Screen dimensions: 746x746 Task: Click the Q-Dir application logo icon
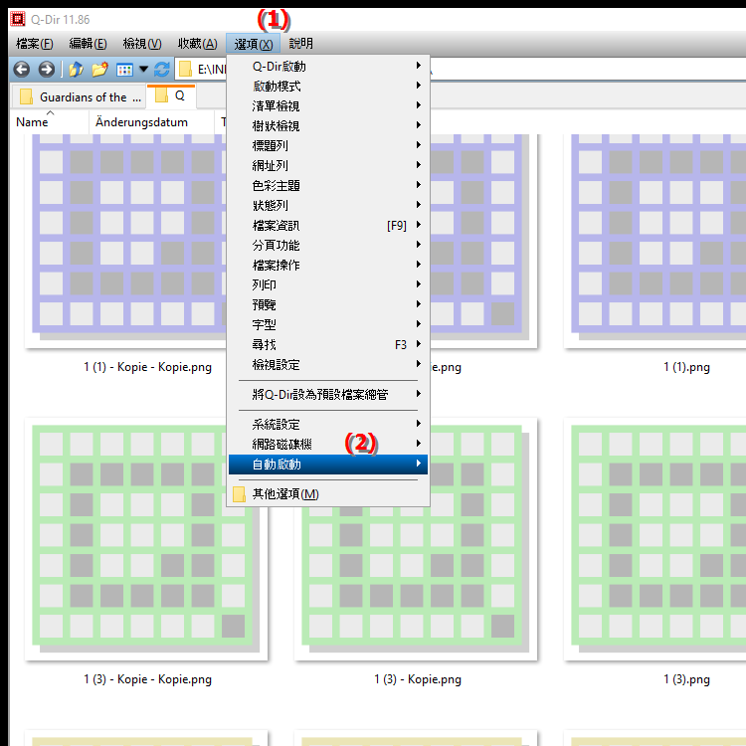[18, 19]
